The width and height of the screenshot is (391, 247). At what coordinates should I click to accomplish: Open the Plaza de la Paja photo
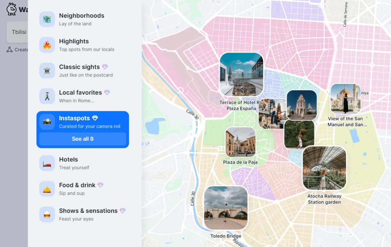[x=240, y=141]
